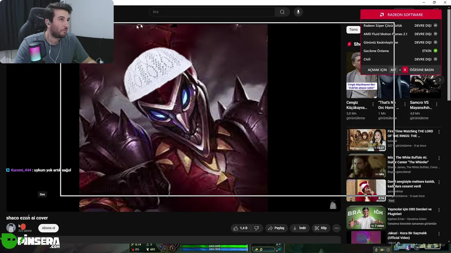Click the game champion level badge
This screenshot has width=451, height=253.
[x=173, y=248]
